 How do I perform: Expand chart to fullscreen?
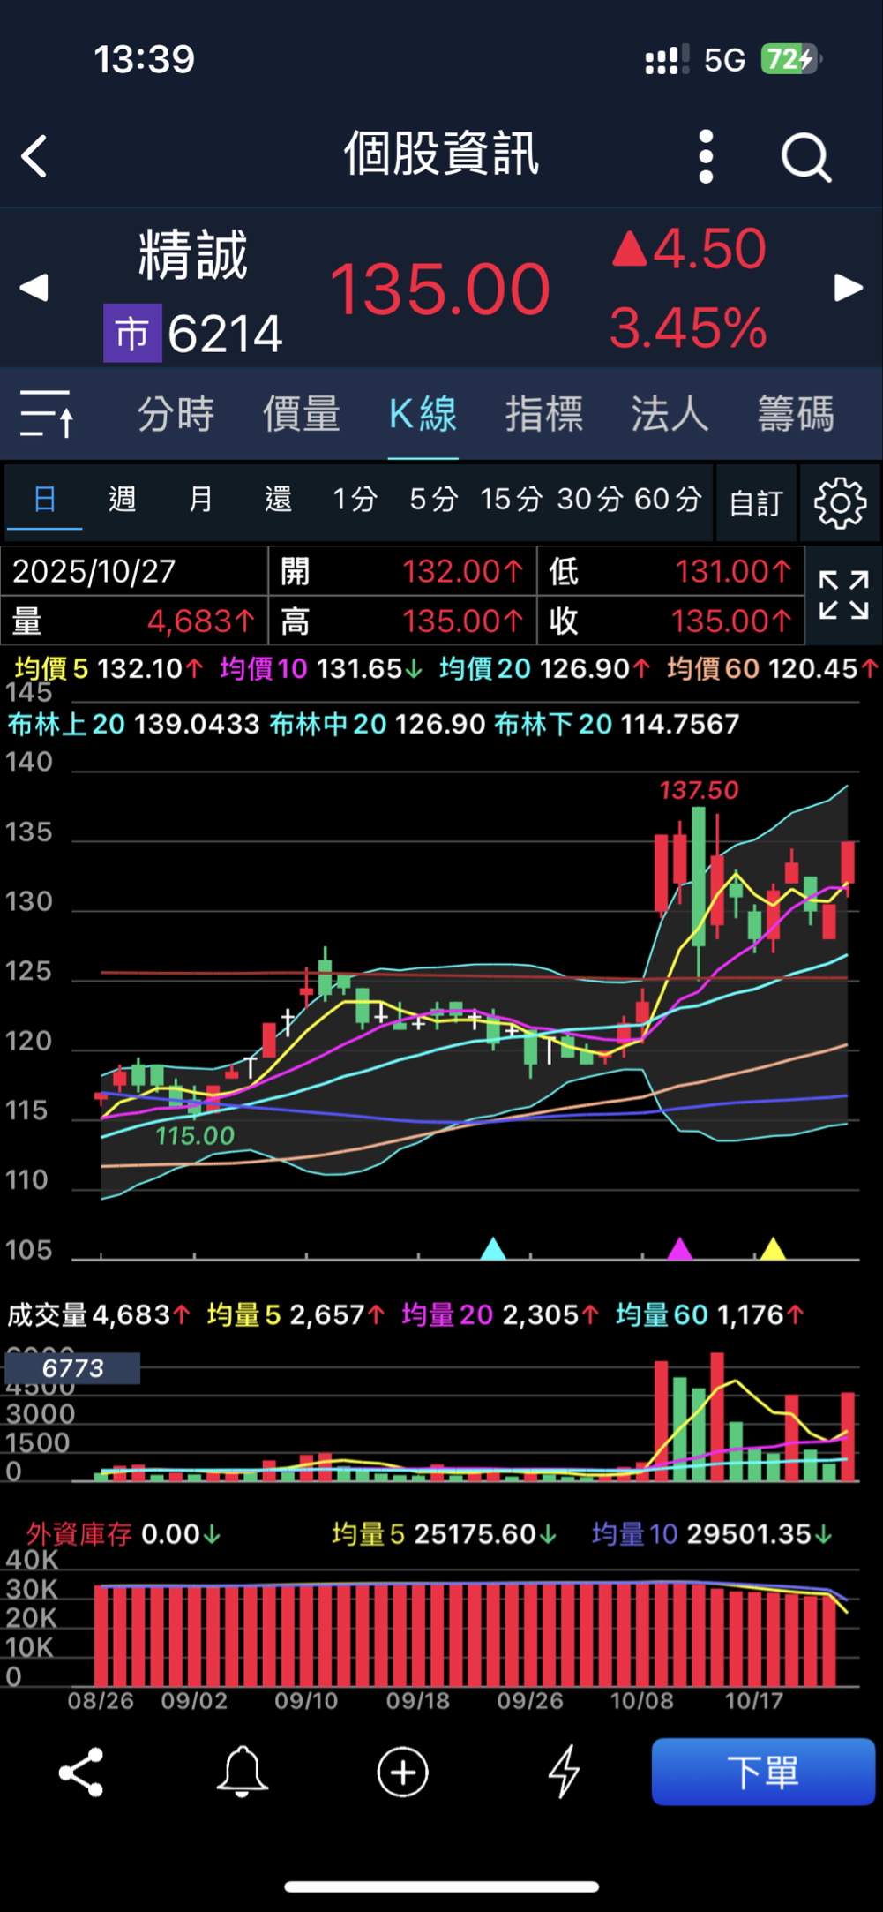844,595
